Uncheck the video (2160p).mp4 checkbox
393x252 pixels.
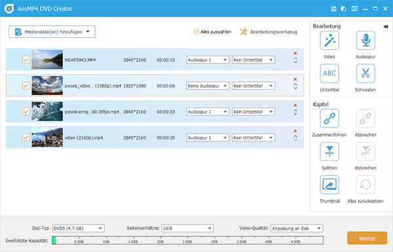click(26, 137)
